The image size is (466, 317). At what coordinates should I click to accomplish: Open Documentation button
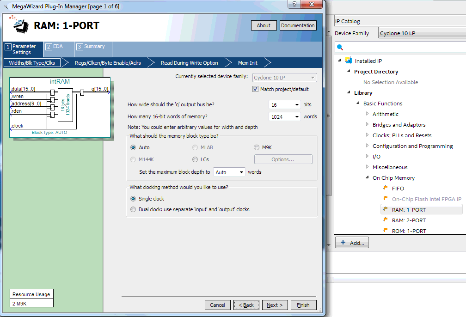click(x=298, y=25)
